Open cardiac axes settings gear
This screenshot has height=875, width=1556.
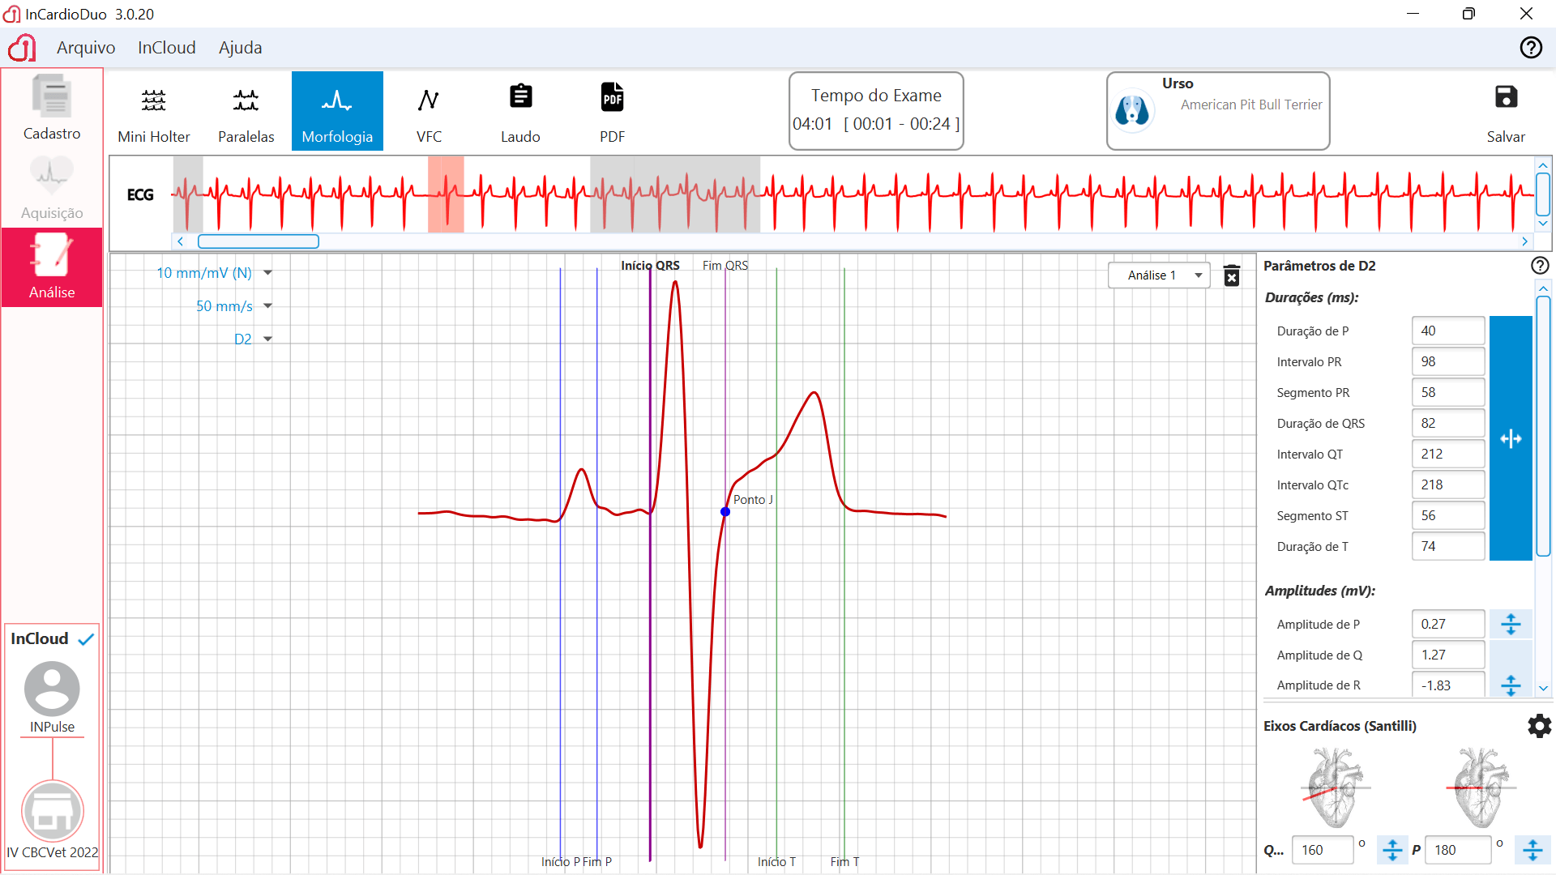(x=1538, y=726)
